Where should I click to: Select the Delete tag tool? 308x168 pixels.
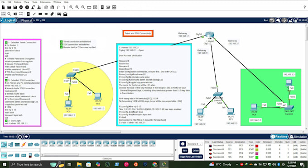[x=15, y=14]
